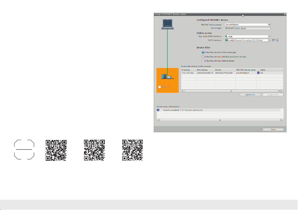Click the device table scrollbar's right arrow
The image size is (298, 210).
tap(282, 91)
